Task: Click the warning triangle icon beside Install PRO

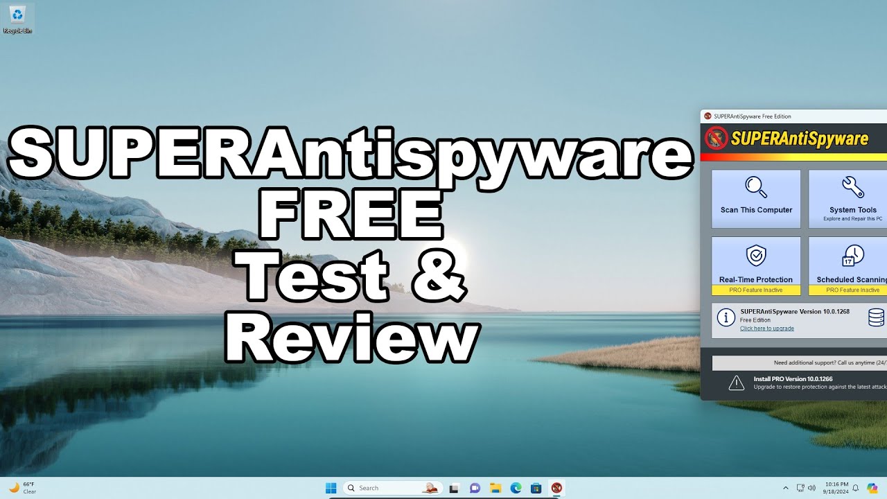Action: pos(736,383)
